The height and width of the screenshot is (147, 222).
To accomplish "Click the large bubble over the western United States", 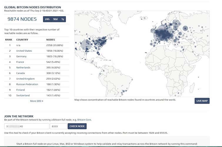I will [85, 45].
